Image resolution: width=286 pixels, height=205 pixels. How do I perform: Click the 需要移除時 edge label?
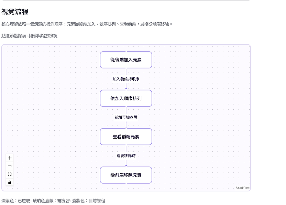[126, 156]
